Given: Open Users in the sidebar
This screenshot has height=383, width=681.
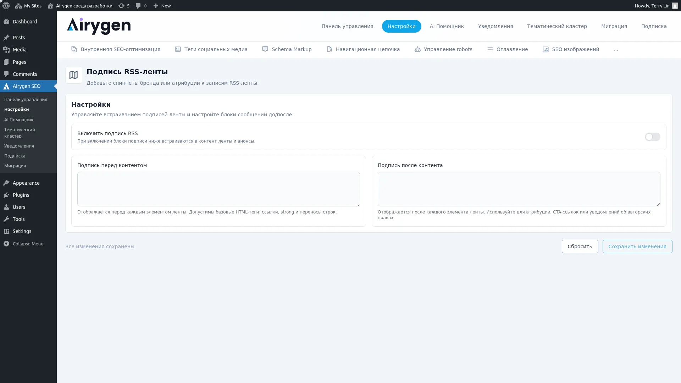Looking at the screenshot, I should [x=28, y=207].
